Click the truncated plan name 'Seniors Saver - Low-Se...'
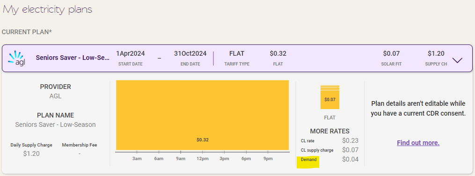 pos(73,58)
